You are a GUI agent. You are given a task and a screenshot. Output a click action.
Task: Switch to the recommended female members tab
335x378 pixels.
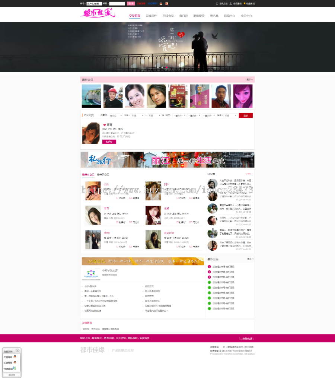pyautogui.click(x=88, y=175)
